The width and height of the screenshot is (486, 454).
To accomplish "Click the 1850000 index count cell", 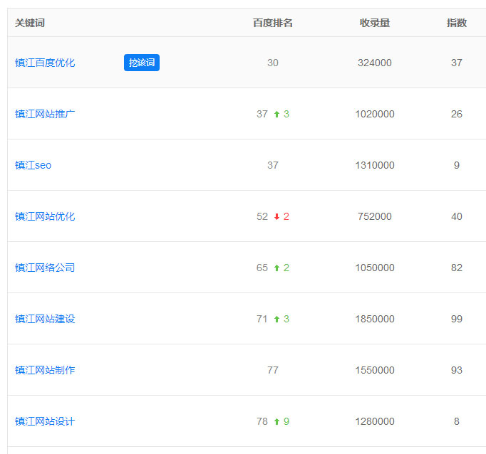I will 375,319.
